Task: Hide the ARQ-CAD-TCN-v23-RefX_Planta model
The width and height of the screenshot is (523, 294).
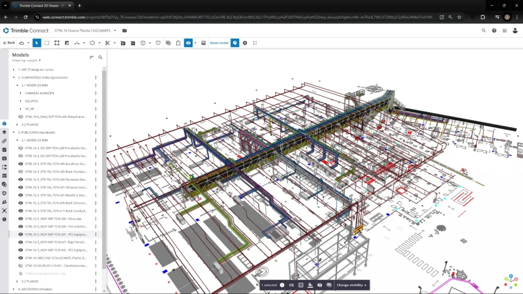Action: tap(20, 258)
